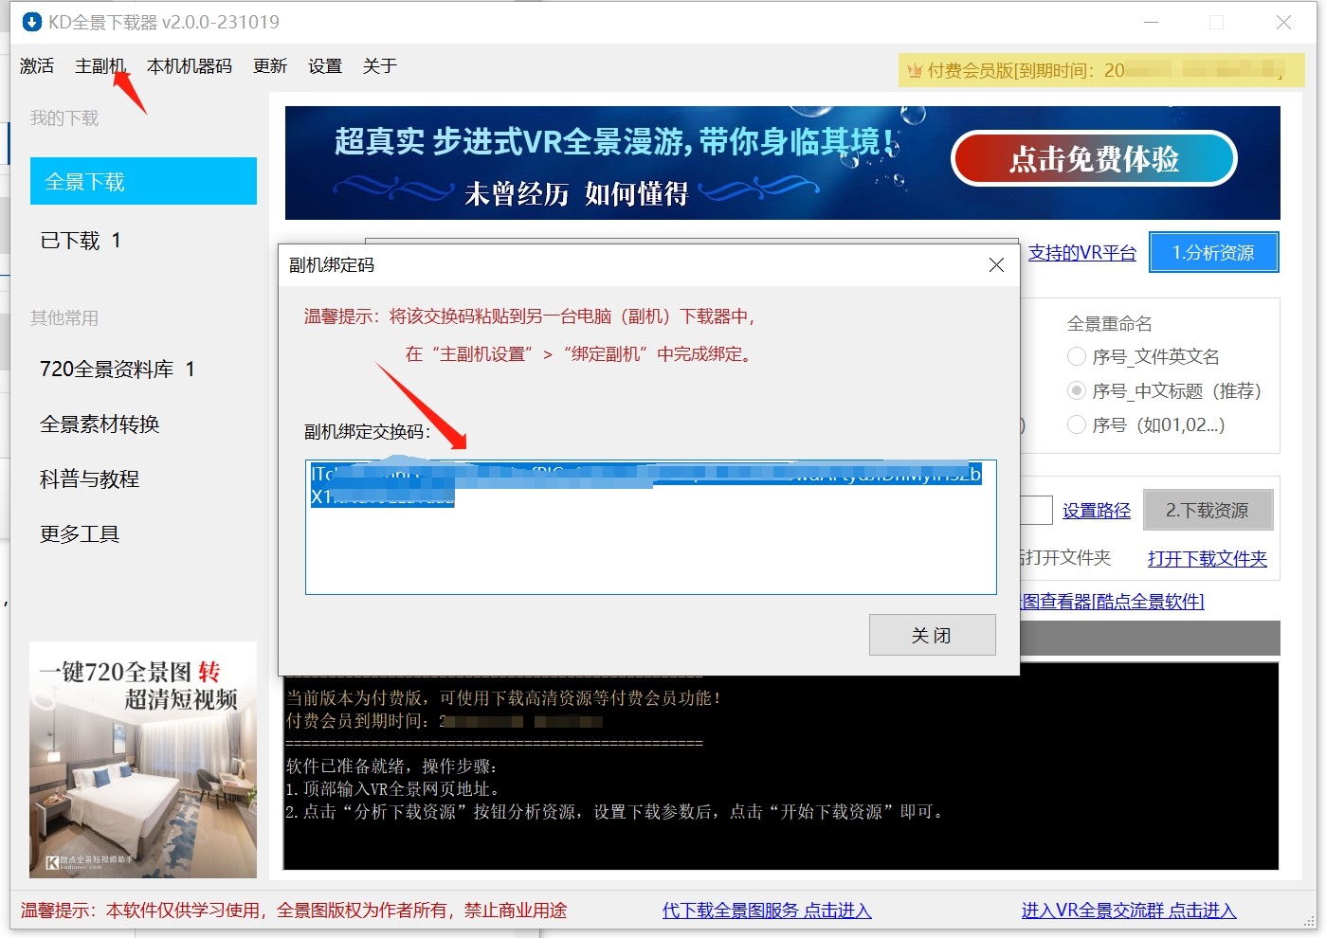
Task: Click the 2.下载资源 button
Action: [x=1208, y=511]
